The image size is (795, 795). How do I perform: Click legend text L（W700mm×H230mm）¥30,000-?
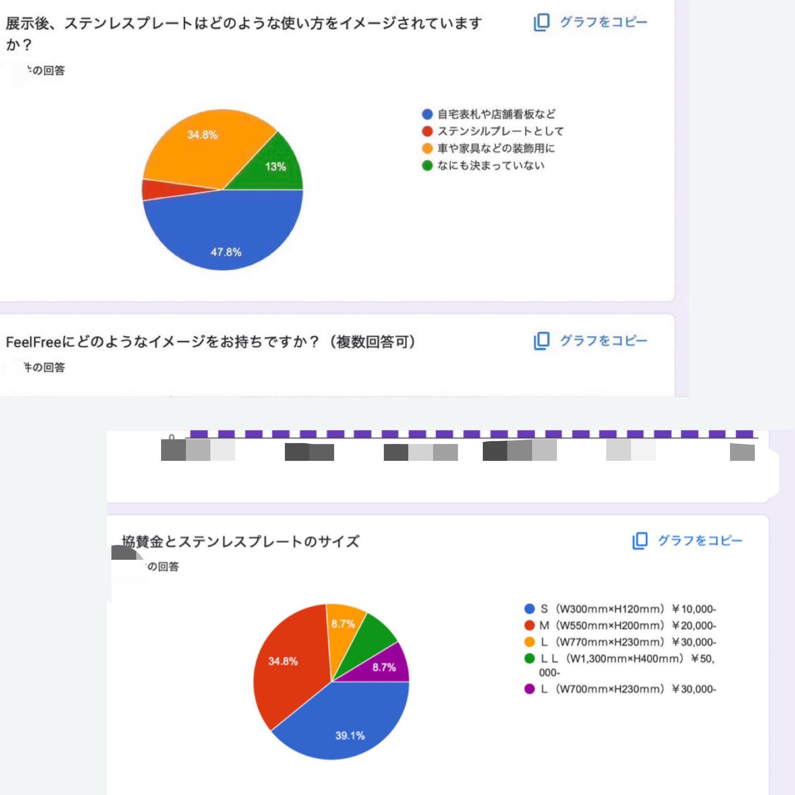pyautogui.click(x=628, y=689)
